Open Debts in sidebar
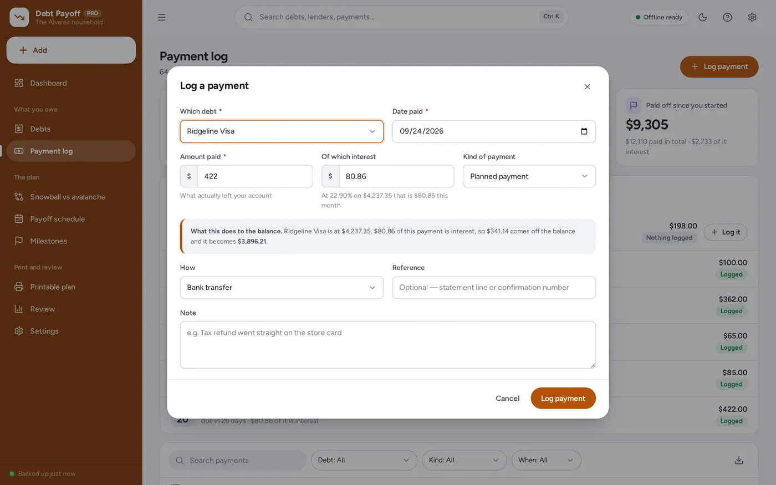776x485 pixels. [71, 129]
